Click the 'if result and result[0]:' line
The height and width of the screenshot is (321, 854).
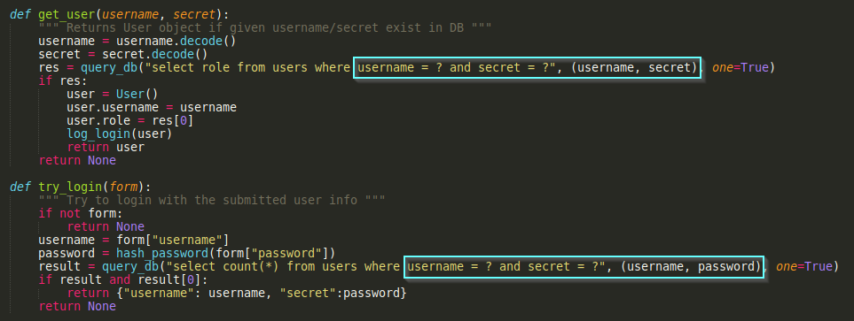coord(123,279)
